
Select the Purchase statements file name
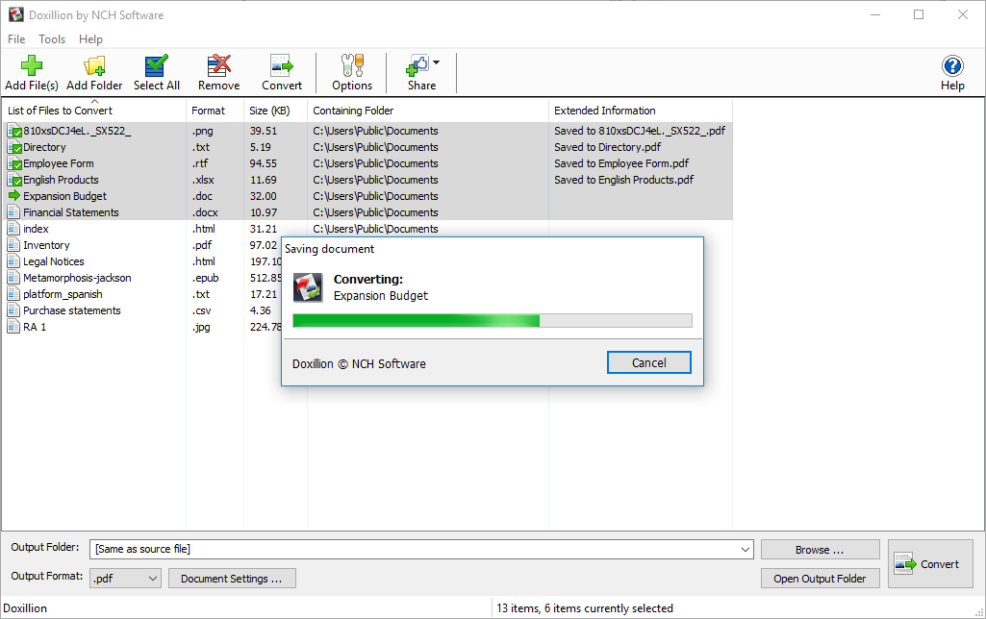(x=72, y=310)
